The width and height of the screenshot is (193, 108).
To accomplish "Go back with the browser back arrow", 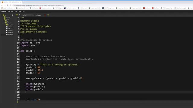I will 2,5.
